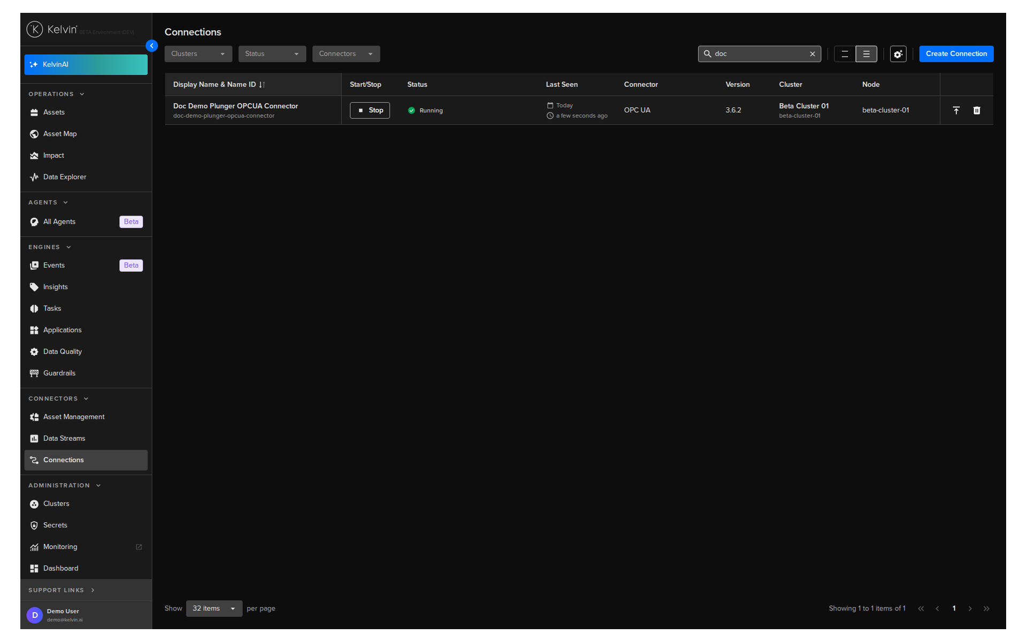
Task: Change the items per page dropdown
Action: click(x=214, y=608)
